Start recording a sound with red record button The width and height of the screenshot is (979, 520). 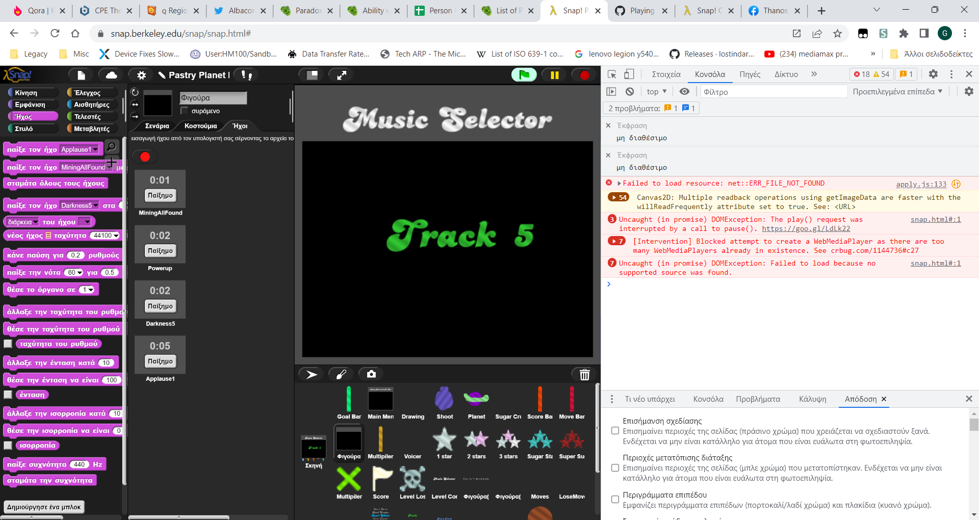[x=145, y=157]
